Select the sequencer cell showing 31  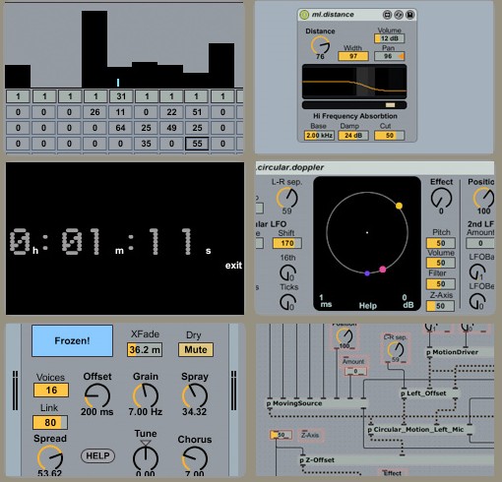point(121,96)
